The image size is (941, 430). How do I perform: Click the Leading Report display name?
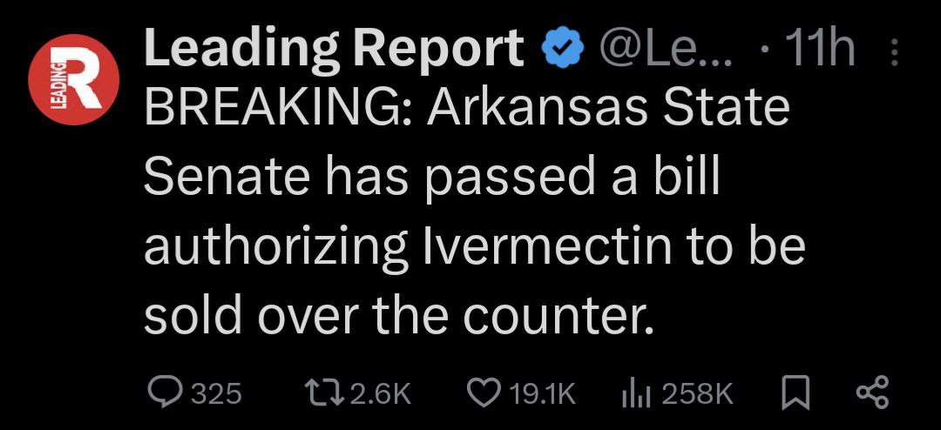[x=334, y=50]
